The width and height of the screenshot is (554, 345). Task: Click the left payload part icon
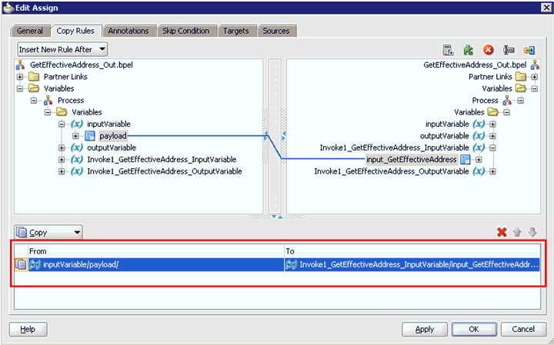click(90, 136)
